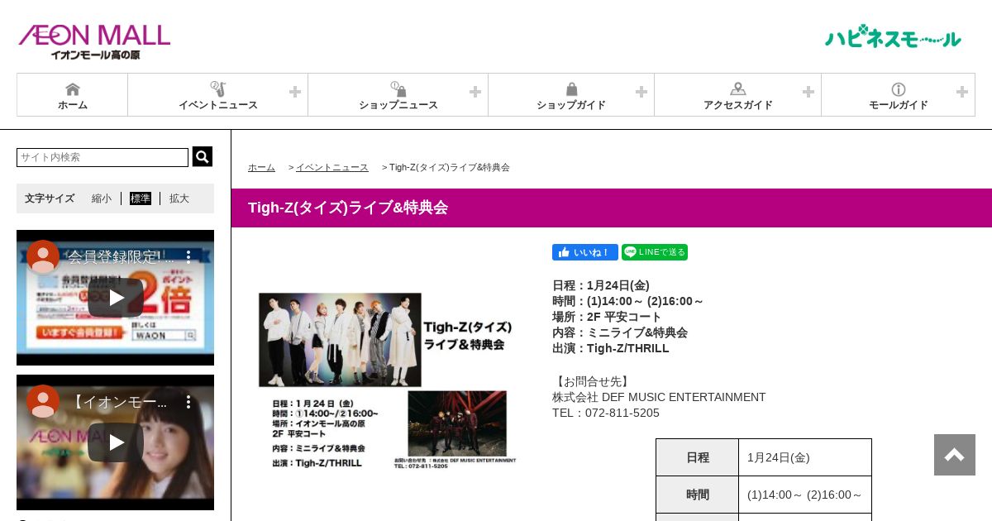The width and height of the screenshot is (992, 521).
Task: Follow the イベントニュース breadcrumb link
Action: (332, 167)
